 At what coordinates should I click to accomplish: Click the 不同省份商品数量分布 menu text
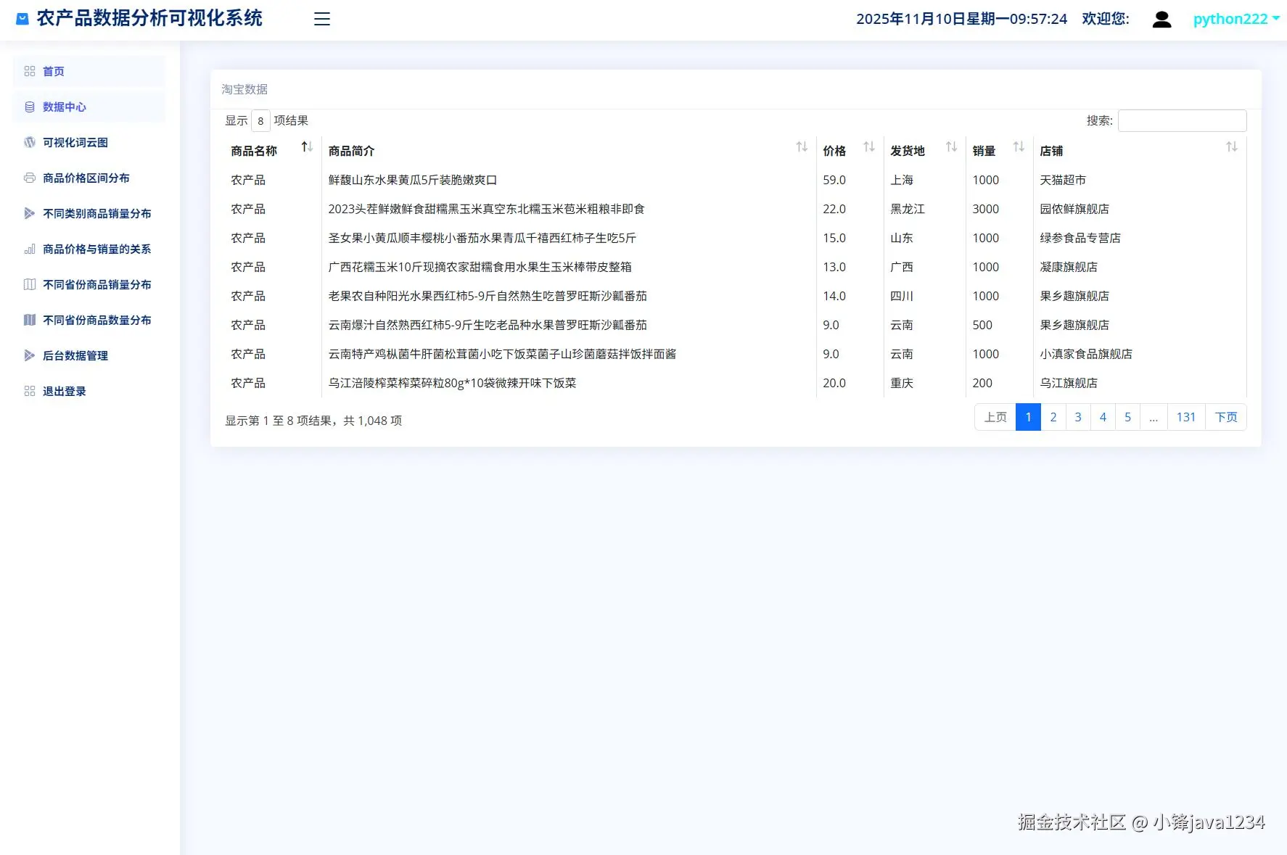97,320
